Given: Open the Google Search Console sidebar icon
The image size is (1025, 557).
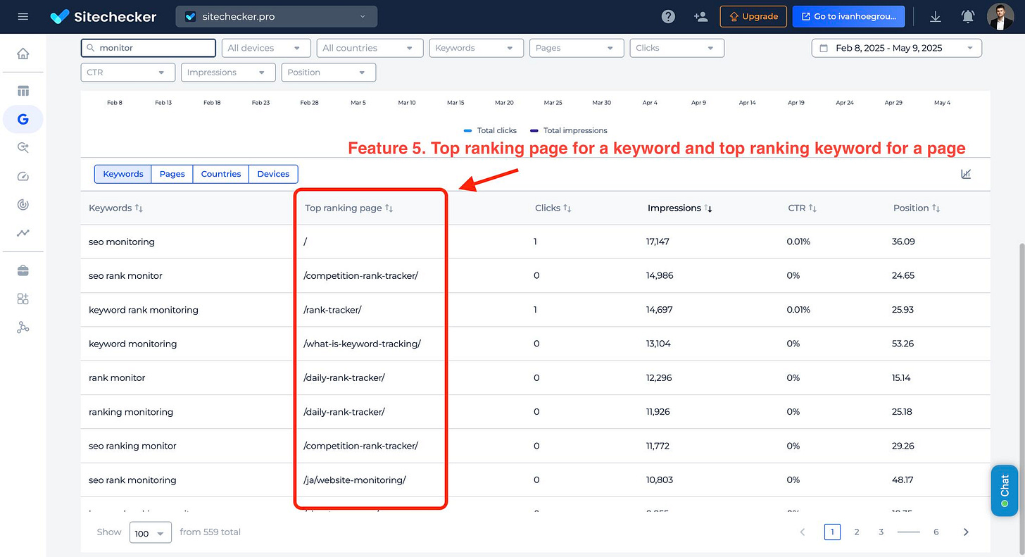Looking at the screenshot, I should pyautogui.click(x=23, y=119).
